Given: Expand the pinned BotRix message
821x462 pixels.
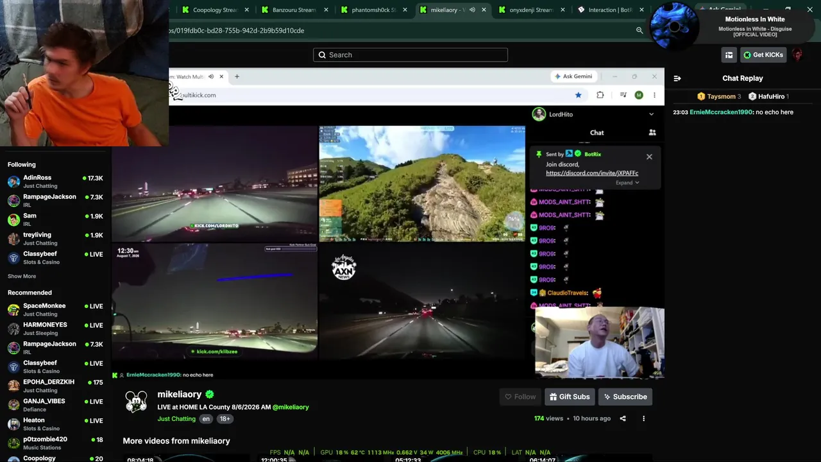Looking at the screenshot, I should pyautogui.click(x=627, y=183).
